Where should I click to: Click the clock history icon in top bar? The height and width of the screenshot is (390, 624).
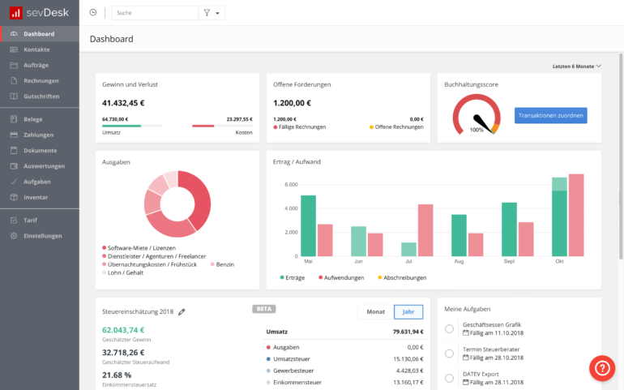[92, 13]
